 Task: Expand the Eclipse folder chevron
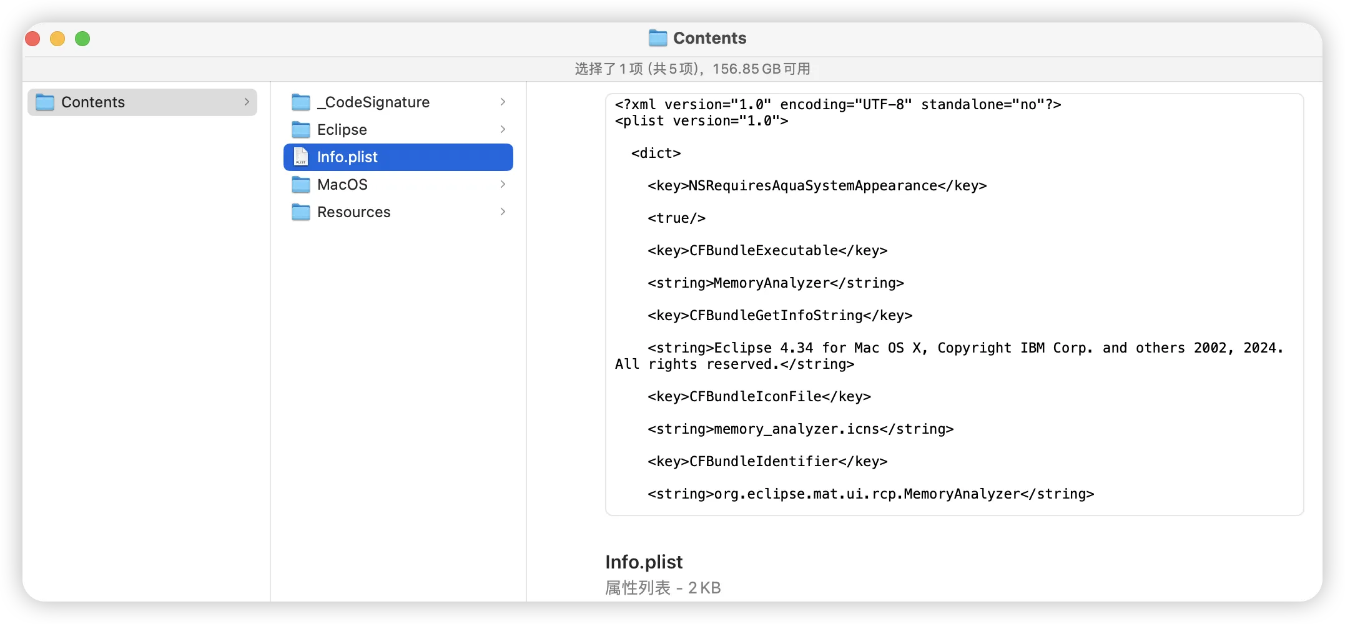click(x=503, y=129)
